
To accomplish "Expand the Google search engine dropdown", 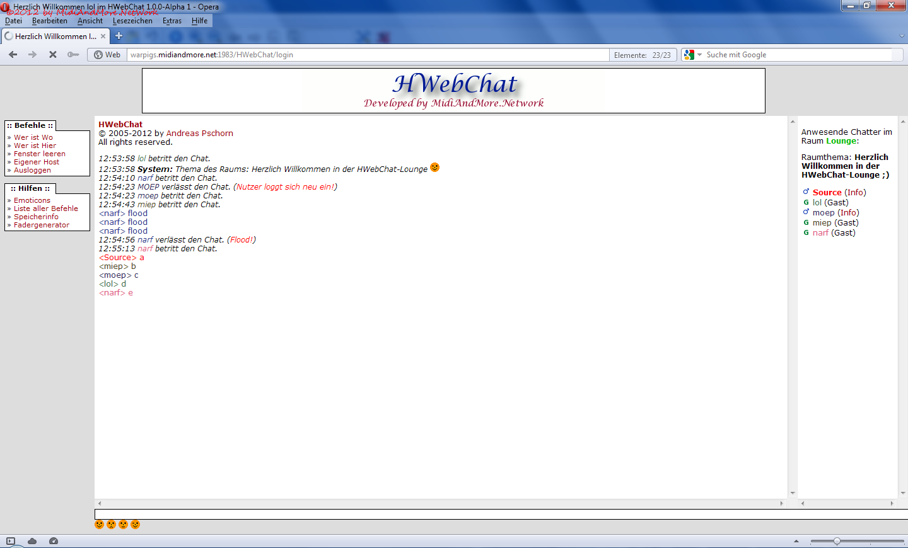I will coord(699,55).
